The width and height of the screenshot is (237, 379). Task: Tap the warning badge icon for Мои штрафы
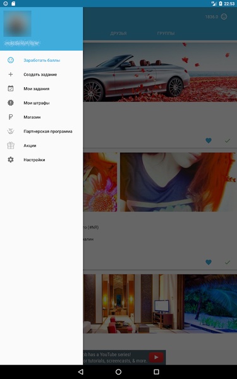(11, 103)
